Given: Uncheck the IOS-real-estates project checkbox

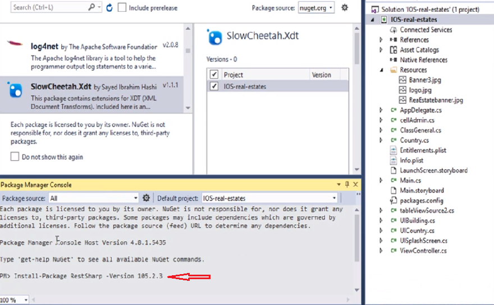Looking at the screenshot, I should point(214,86).
